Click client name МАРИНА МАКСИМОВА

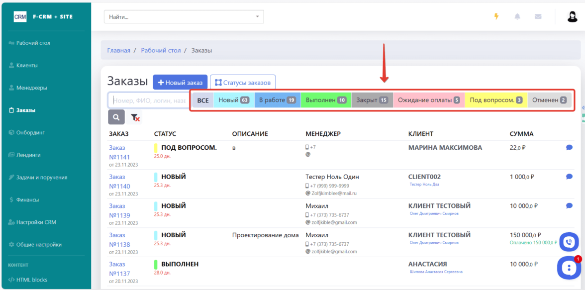coord(445,147)
